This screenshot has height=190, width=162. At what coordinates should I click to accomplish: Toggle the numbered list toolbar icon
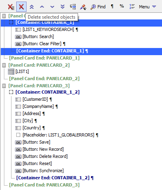[132, 6]
